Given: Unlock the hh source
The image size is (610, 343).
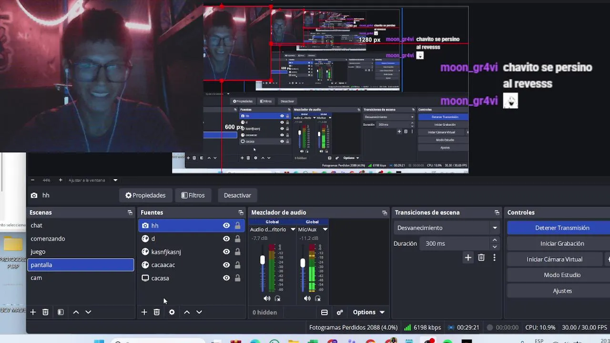Looking at the screenshot, I should pos(237,225).
